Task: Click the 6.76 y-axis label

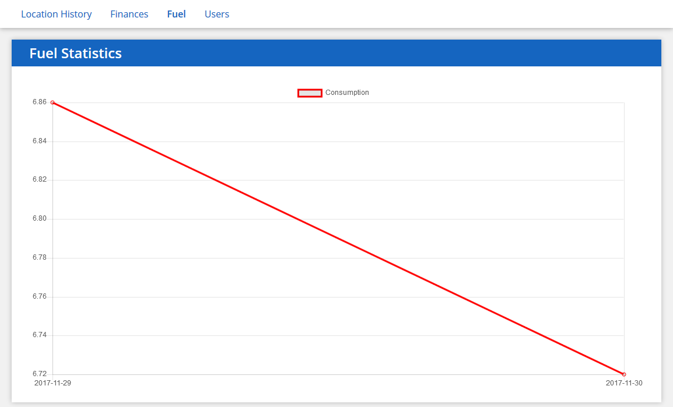Action: coord(40,297)
